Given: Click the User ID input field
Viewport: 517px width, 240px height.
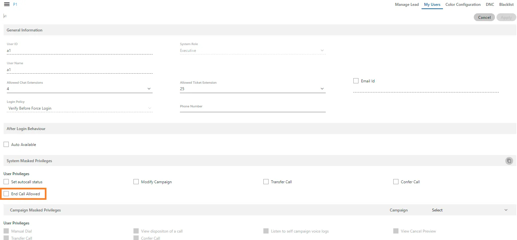Looking at the screenshot, I should tap(80, 51).
